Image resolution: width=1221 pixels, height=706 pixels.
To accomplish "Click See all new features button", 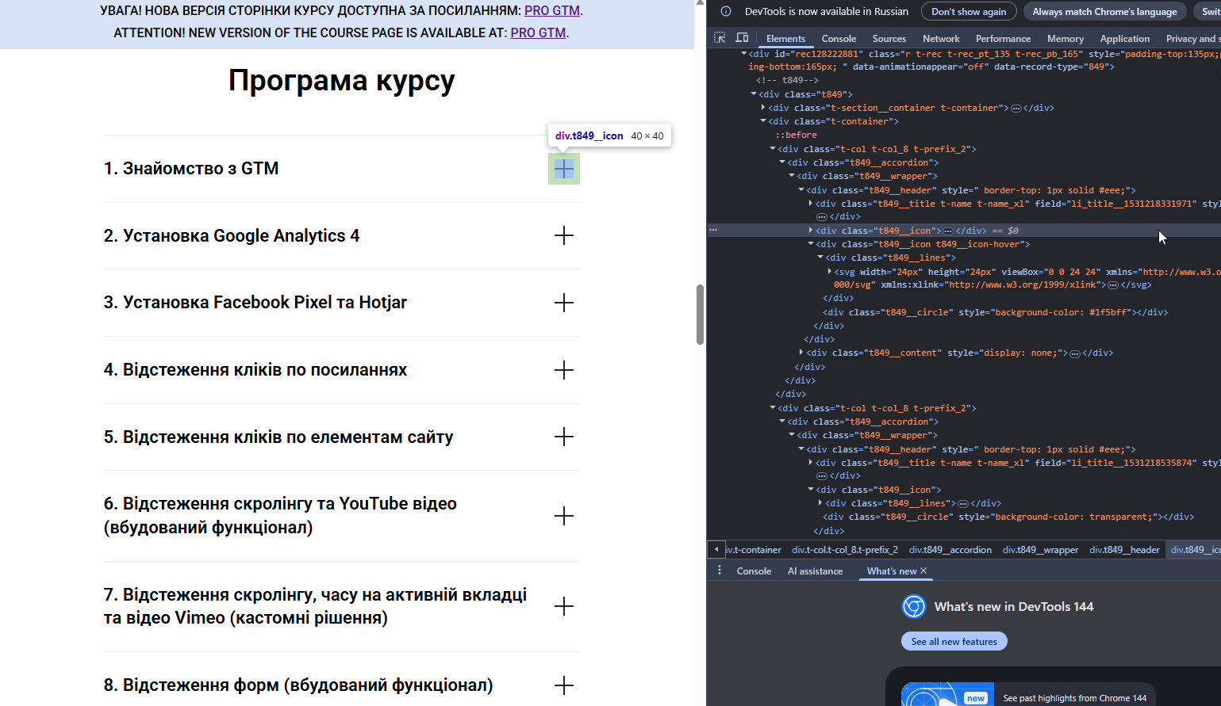I will click(x=954, y=641).
